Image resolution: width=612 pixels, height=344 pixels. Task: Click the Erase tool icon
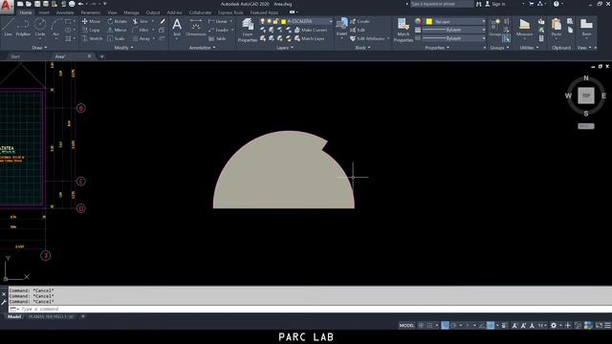pyautogui.click(x=163, y=21)
